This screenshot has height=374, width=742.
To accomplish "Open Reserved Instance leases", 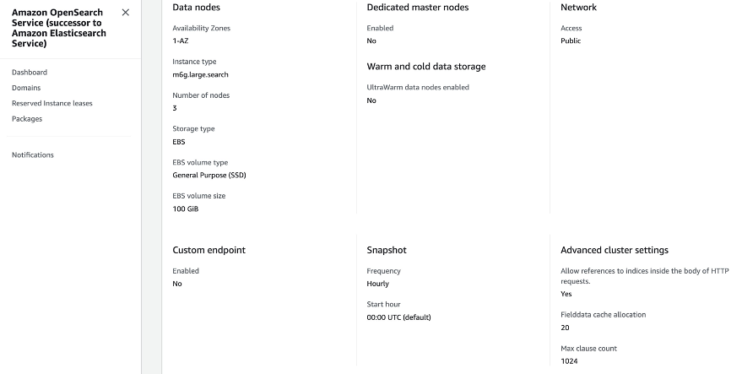I will 52,103.
